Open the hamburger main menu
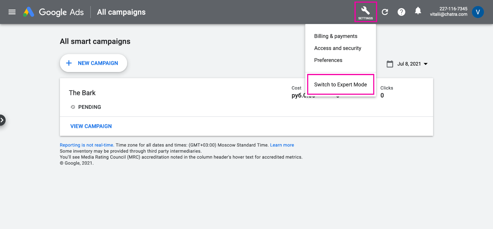493x229 pixels. click(x=12, y=12)
